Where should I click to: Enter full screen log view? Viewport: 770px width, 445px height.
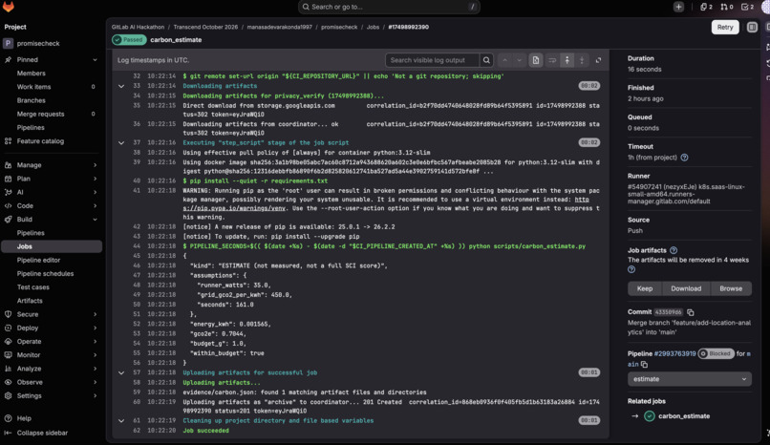pyautogui.click(x=598, y=60)
